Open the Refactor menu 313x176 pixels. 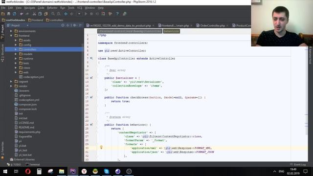[52, 8]
